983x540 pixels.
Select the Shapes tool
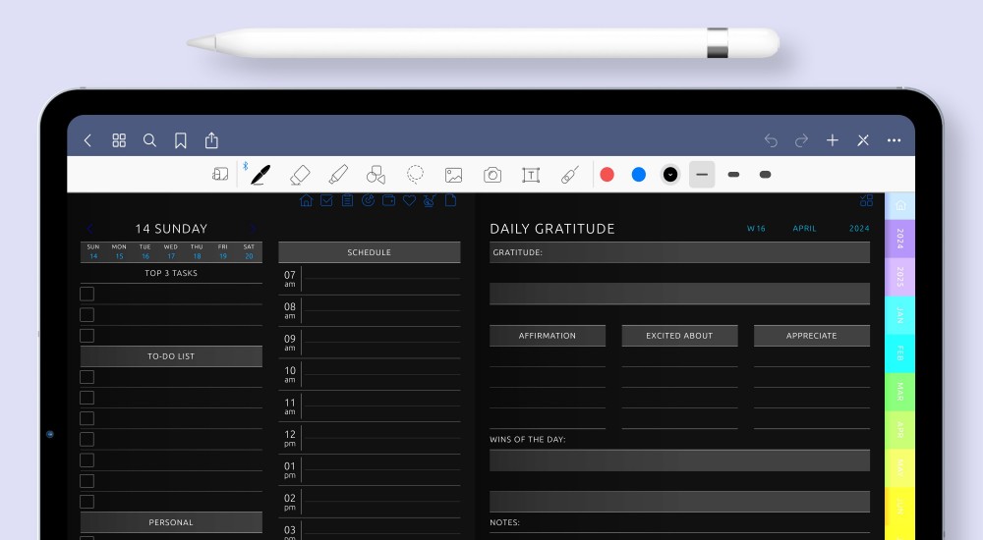tap(376, 175)
